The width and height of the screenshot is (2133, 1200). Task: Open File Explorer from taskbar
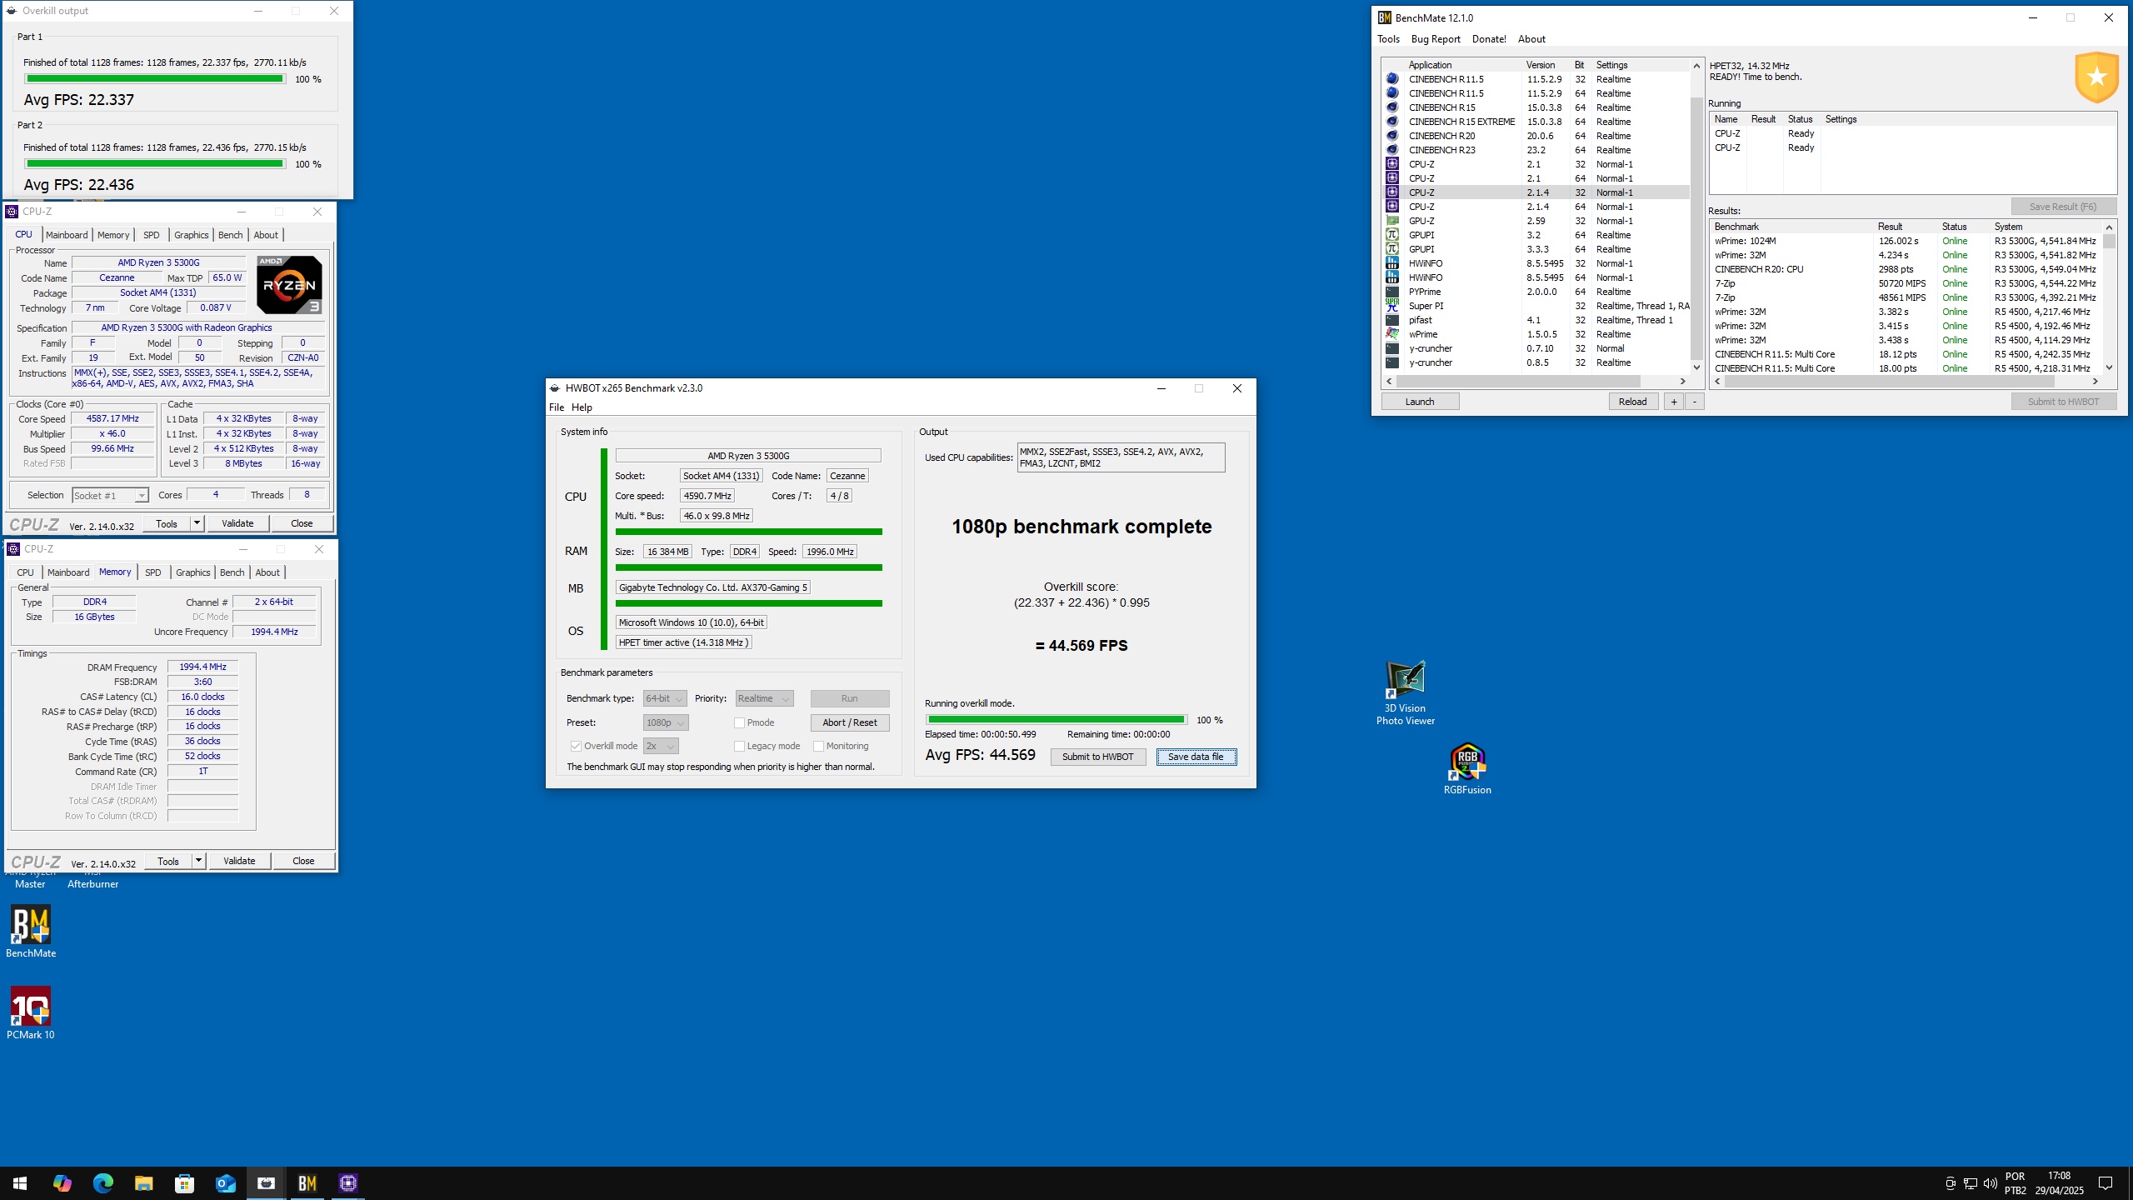click(x=143, y=1183)
